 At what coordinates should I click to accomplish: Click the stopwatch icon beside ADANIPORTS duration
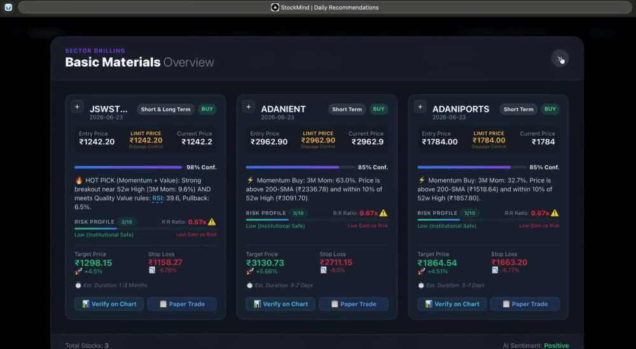(421, 285)
